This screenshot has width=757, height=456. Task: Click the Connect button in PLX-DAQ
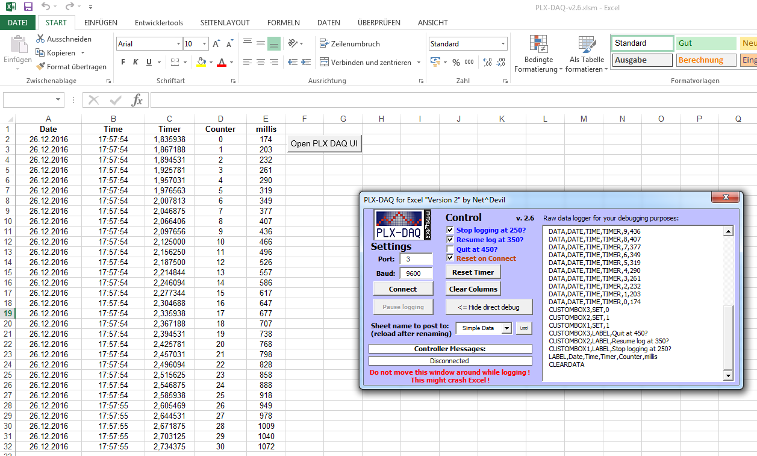403,289
